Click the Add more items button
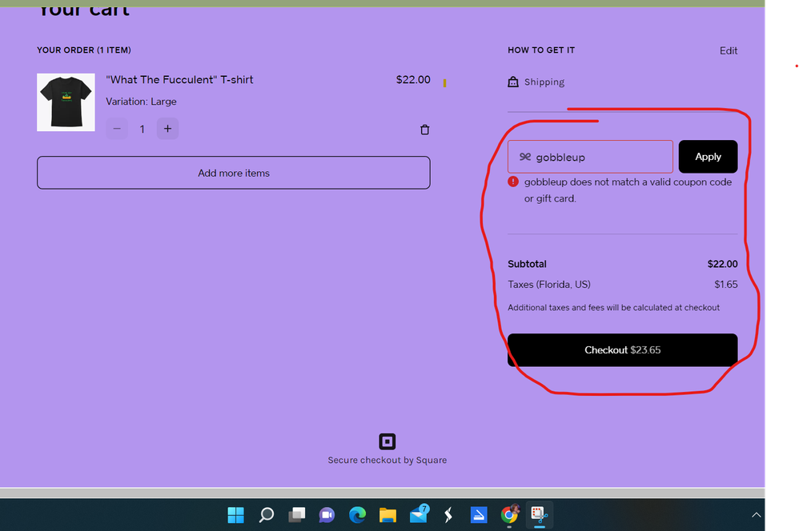Screen dimensions: 799x531 pos(233,173)
